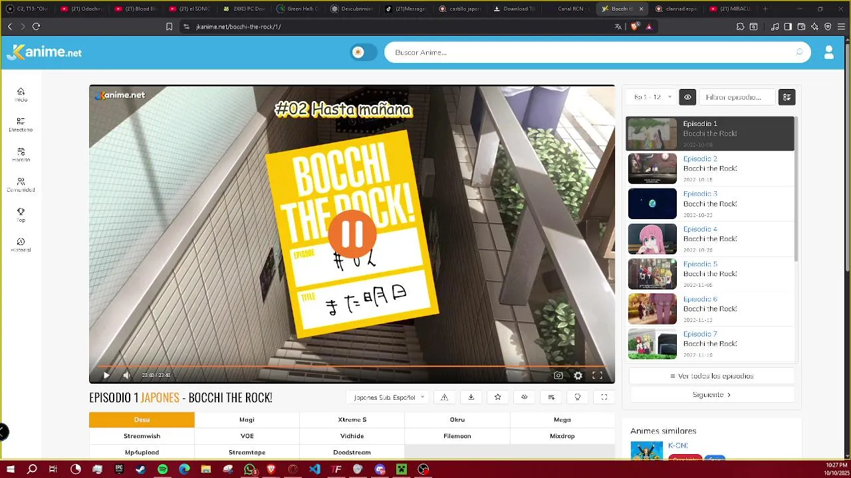Click Ver todos los episodios button
This screenshot has width=851, height=478.
(711, 376)
